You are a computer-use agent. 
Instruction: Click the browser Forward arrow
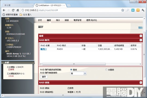(x=8, y=10)
